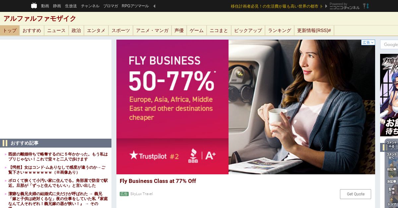Click コメントかく in the floating side panel
Screen dimensions: 398x208
(392, 156)
